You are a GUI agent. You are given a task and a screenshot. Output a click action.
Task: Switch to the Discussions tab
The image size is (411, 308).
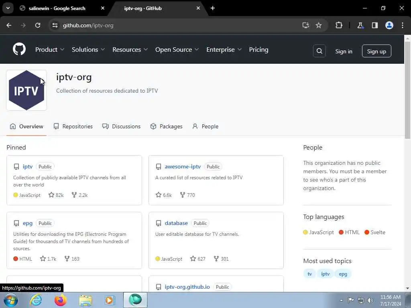point(121,126)
